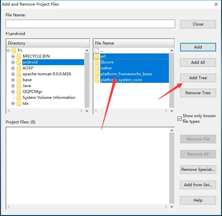Collapse the F:\ drive tree node
This screenshot has height=216, width=222.
point(8,50)
